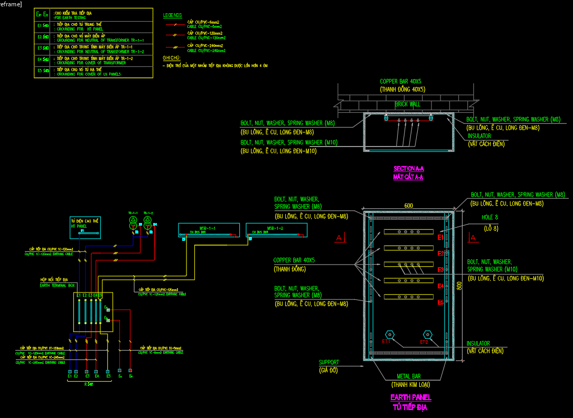This screenshot has width=573, height=418.
Task: Click the EARTH PANEL title text
Action: point(410,397)
